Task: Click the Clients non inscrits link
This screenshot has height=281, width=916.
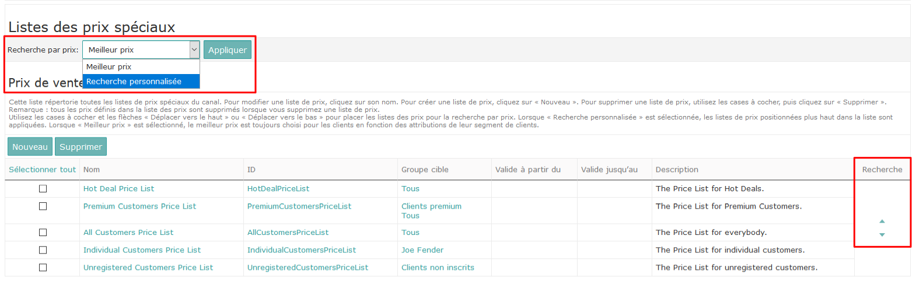Action: [x=438, y=268]
